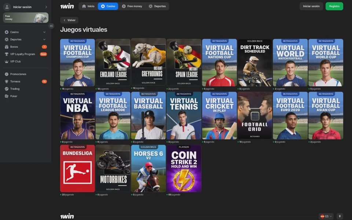Image resolution: width=352 pixels, height=220 pixels.
Task: Open Virtual Tennis game
Action: (x=184, y=115)
